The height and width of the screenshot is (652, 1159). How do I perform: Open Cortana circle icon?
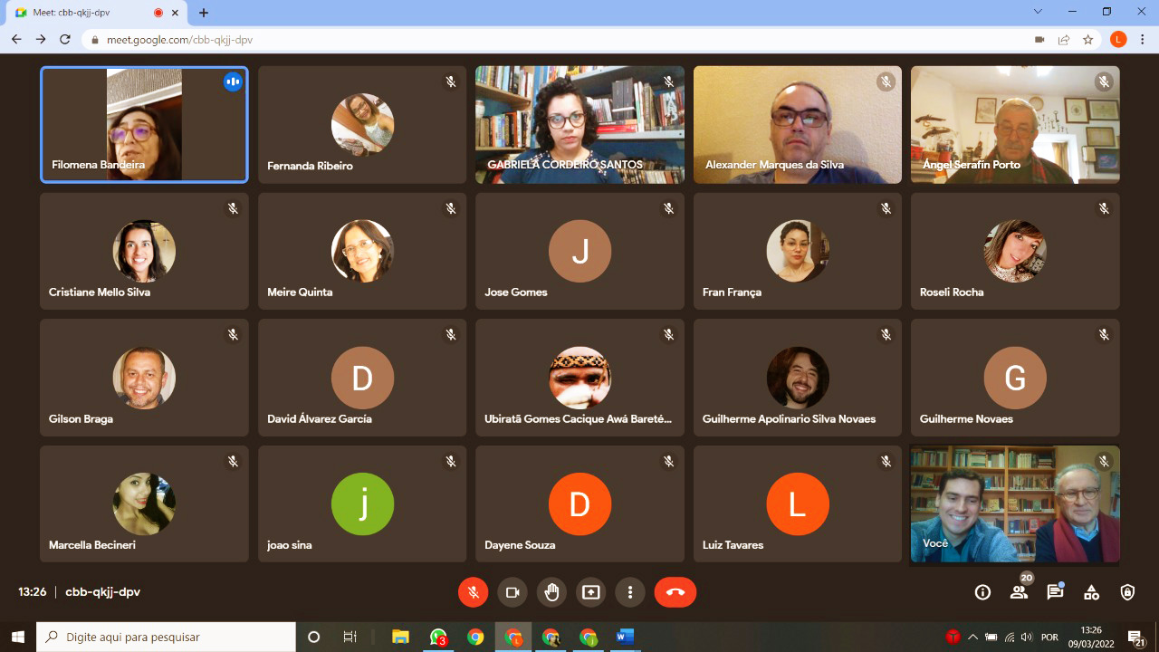point(314,637)
